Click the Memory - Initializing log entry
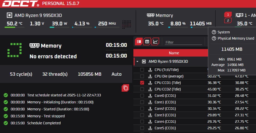Image resolution: width=256 pixels, height=133 pixels. (61, 102)
